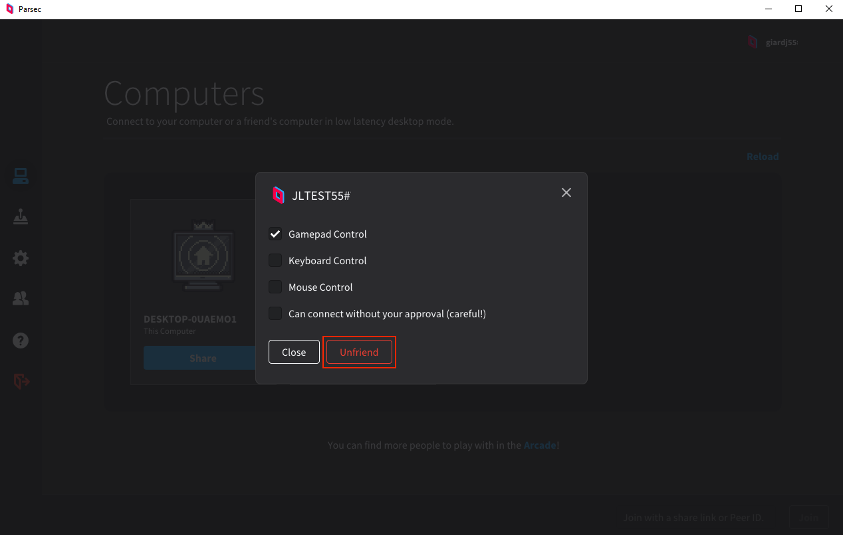Open the Friends sidebar icon

point(21,299)
